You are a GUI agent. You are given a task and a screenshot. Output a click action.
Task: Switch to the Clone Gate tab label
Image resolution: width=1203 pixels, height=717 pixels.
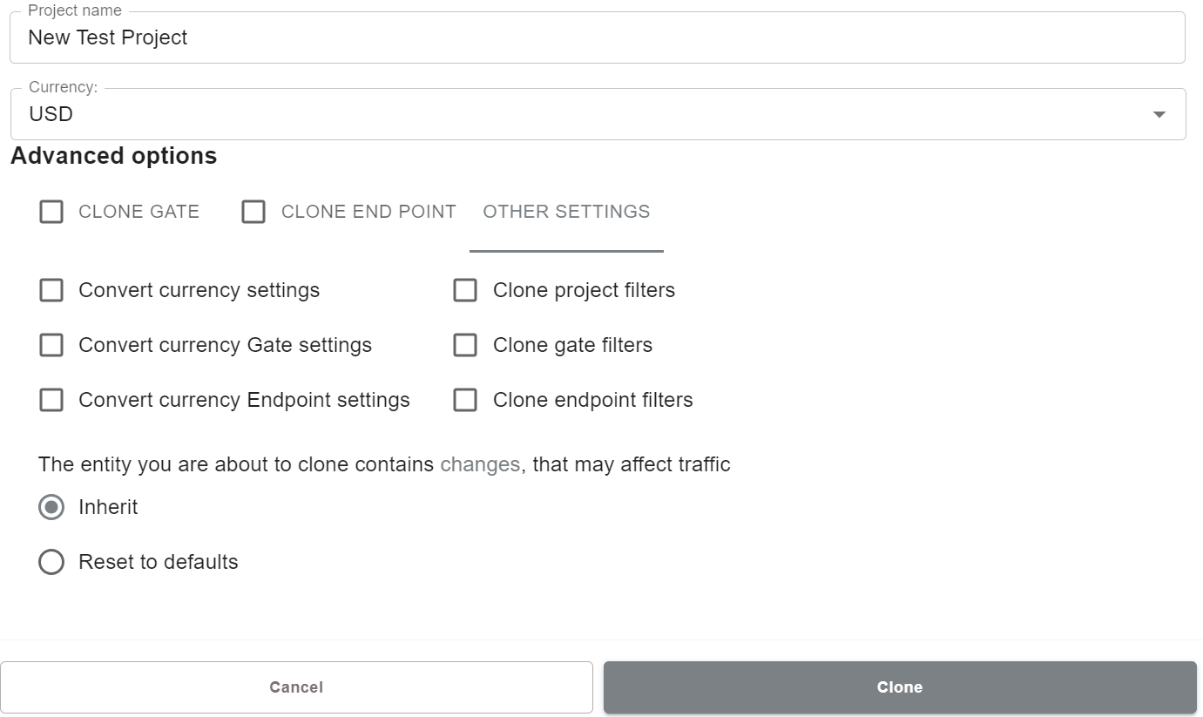point(139,212)
